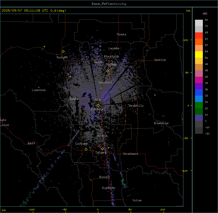This screenshot has height=213, width=218.
Task: Select the pink 45-42 dBZ legend swatch
Action: (199, 74)
